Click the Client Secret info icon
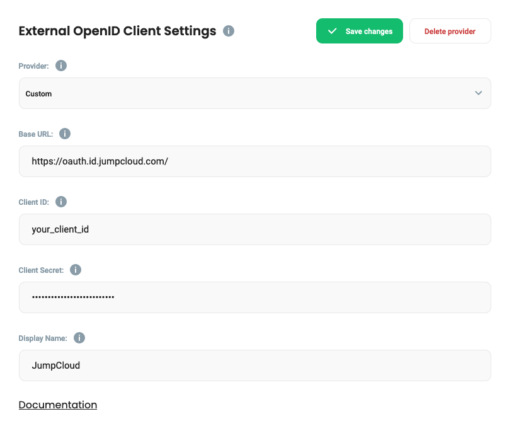524x426 pixels. click(76, 270)
